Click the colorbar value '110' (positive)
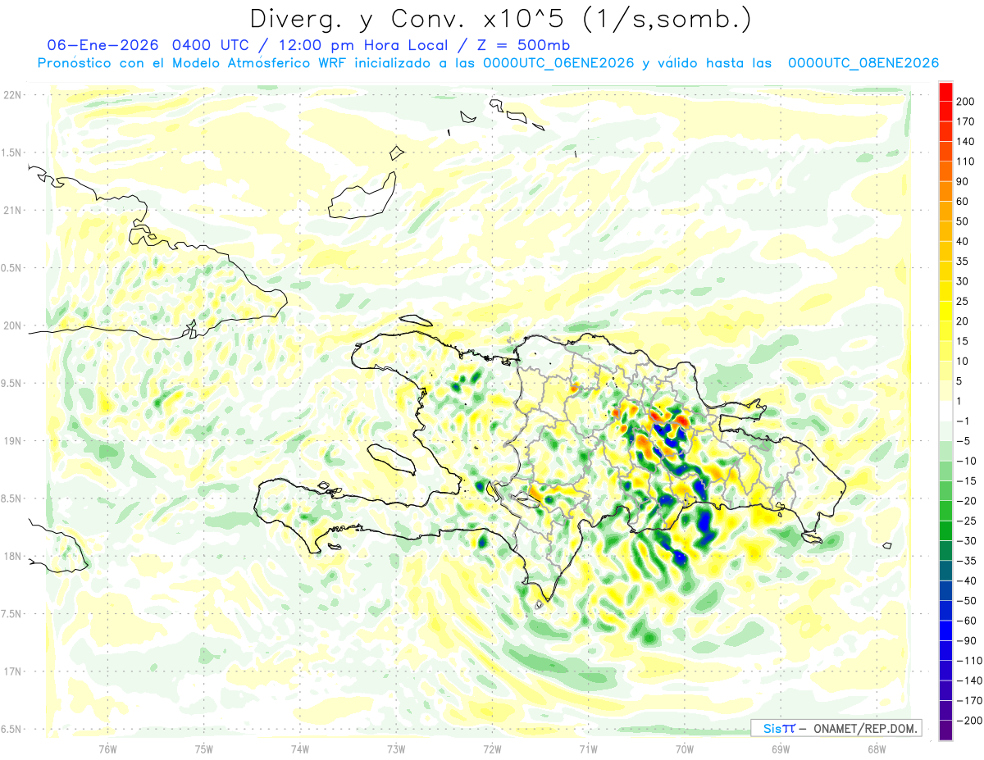984x760 pixels. 967,162
